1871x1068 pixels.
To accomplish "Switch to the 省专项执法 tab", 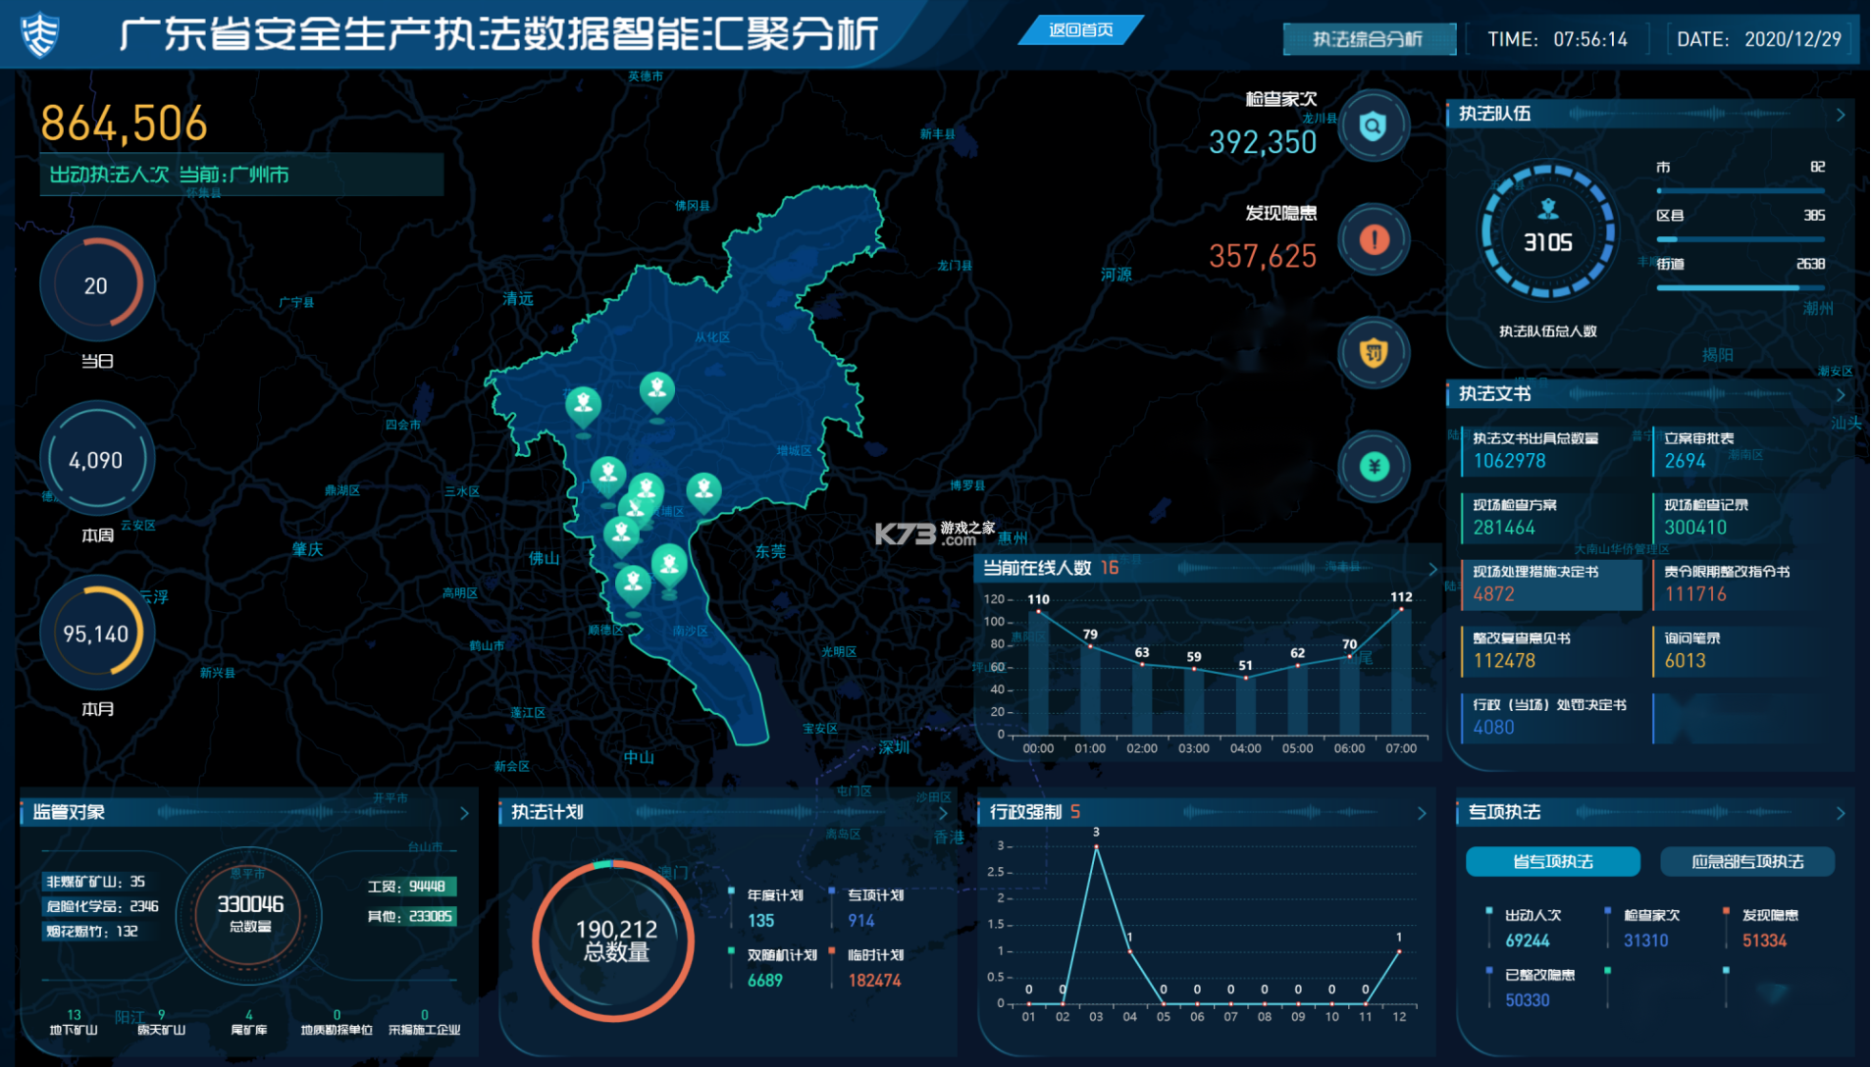I will pyautogui.click(x=1552, y=862).
